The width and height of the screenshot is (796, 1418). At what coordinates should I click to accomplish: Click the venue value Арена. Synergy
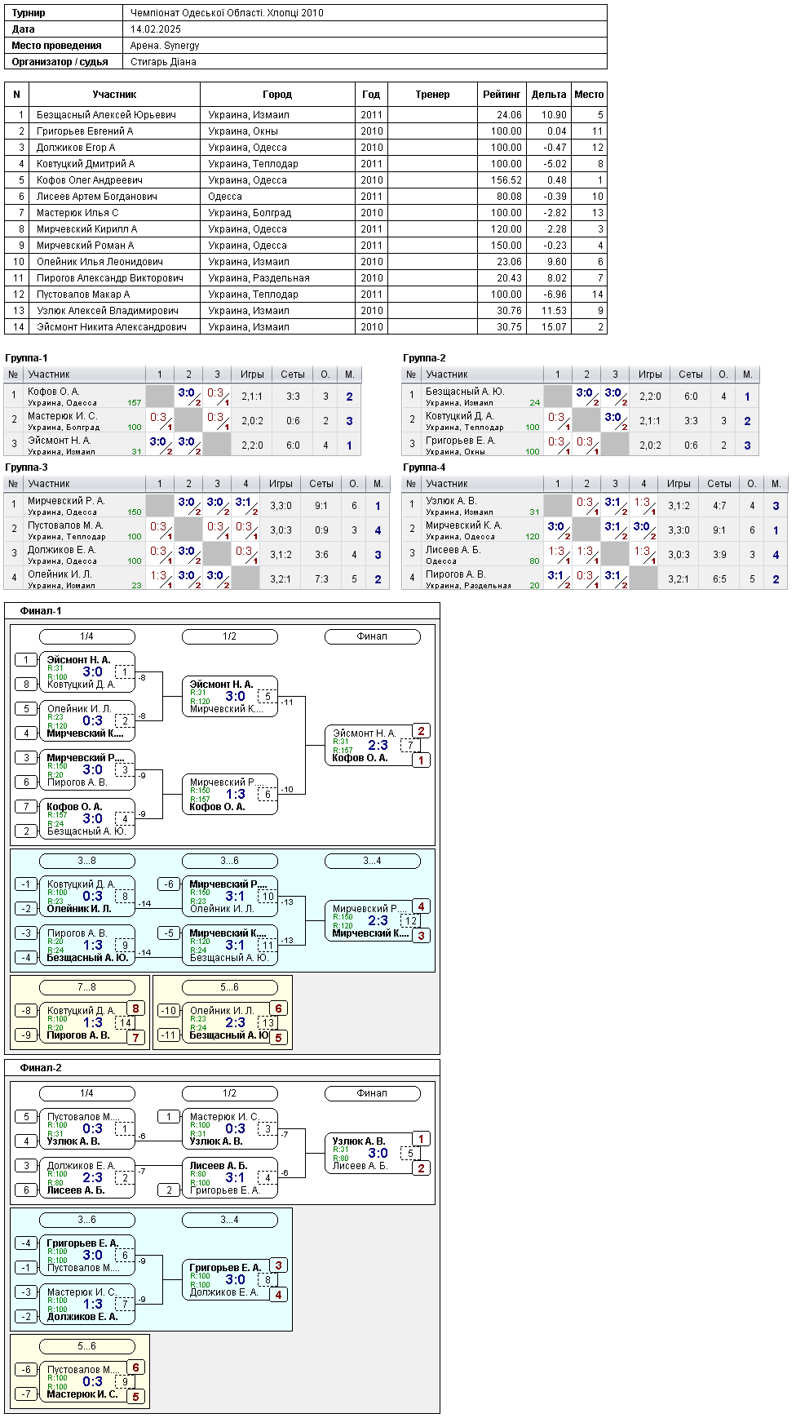[x=165, y=46]
